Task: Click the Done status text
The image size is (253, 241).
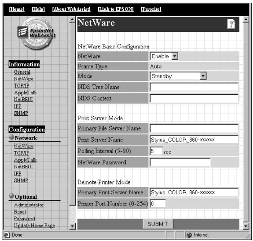Action: 17,235
